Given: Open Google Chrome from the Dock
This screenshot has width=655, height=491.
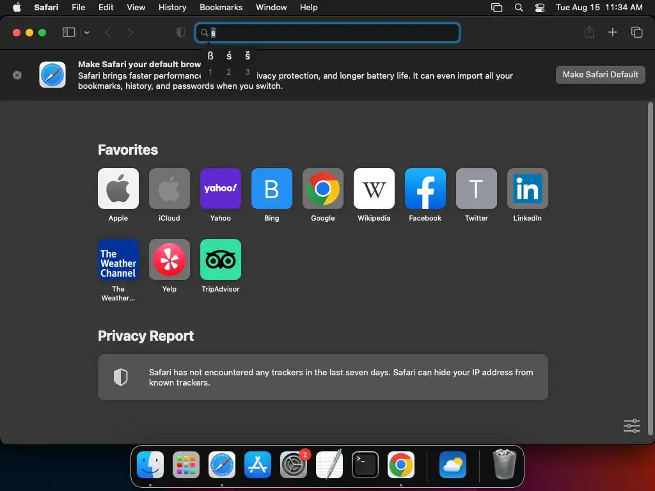Looking at the screenshot, I should pos(401,465).
